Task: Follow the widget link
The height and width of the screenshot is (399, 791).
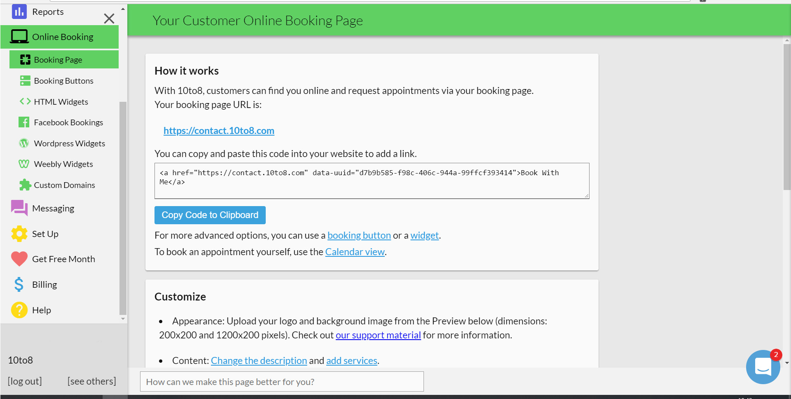Action: pos(425,235)
